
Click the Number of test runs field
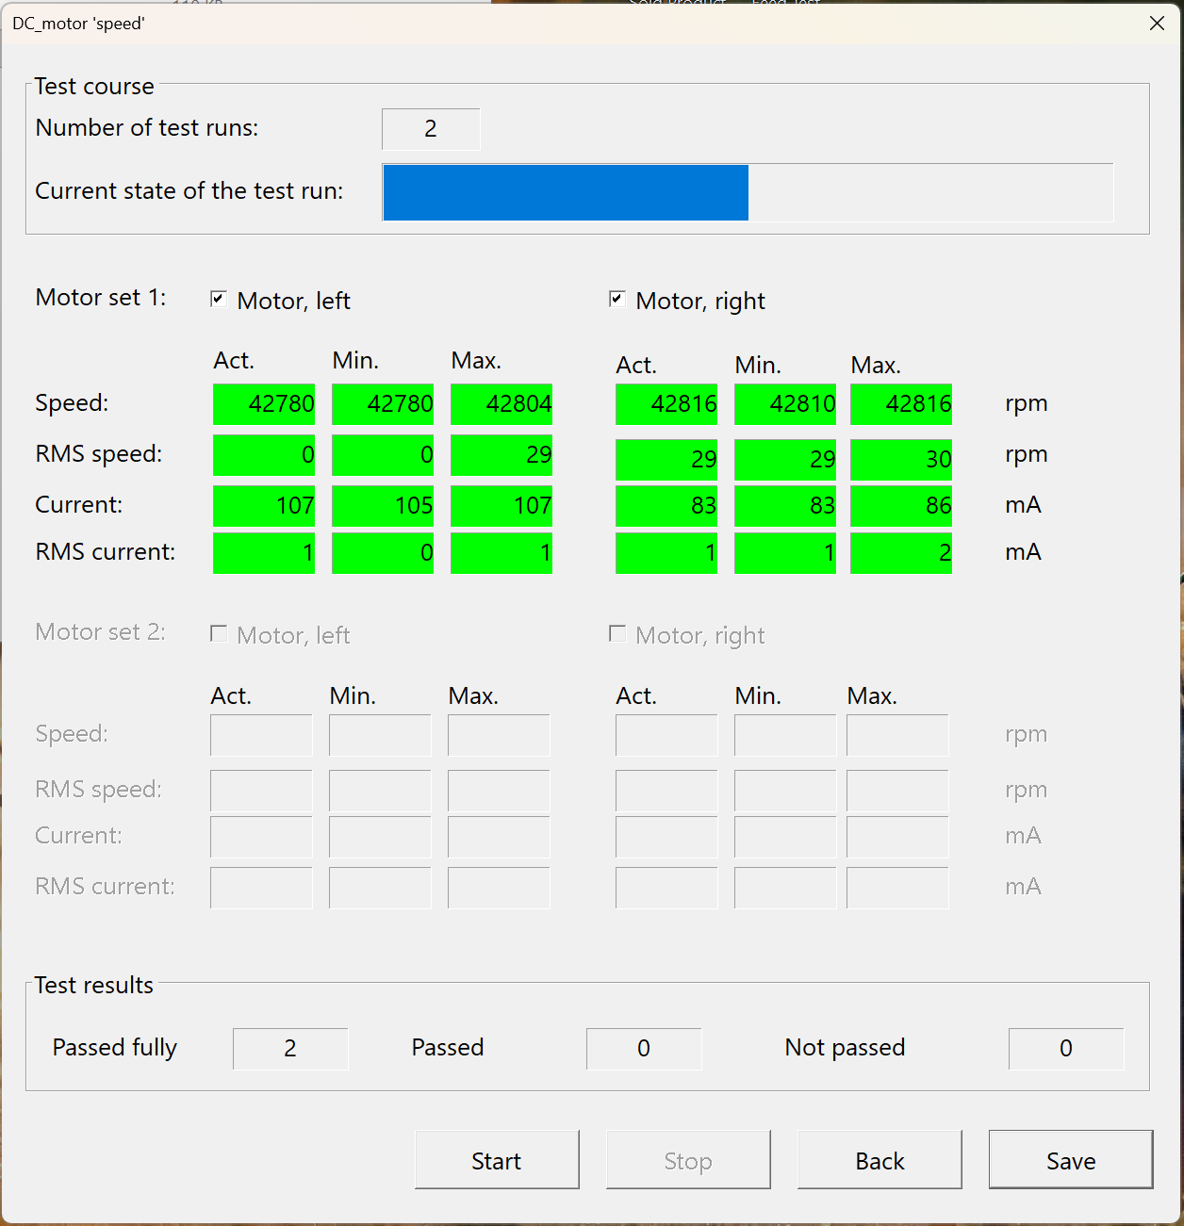coord(430,129)
